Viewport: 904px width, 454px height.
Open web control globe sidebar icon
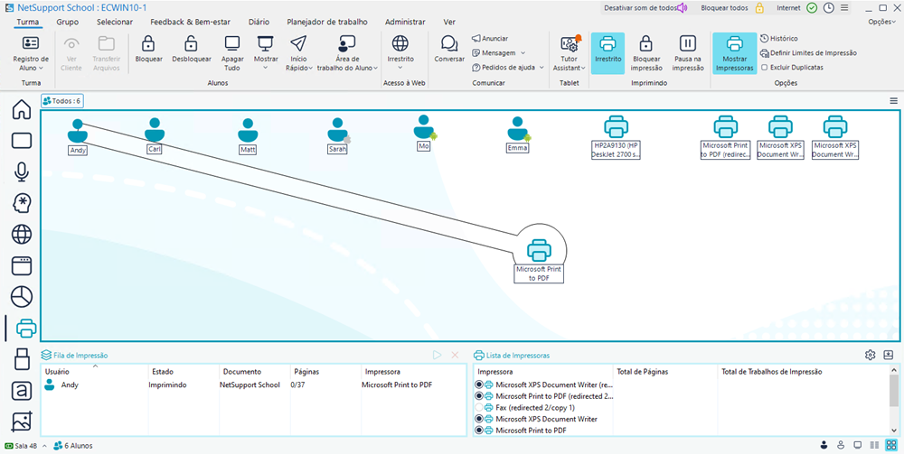tap(22, 234)
